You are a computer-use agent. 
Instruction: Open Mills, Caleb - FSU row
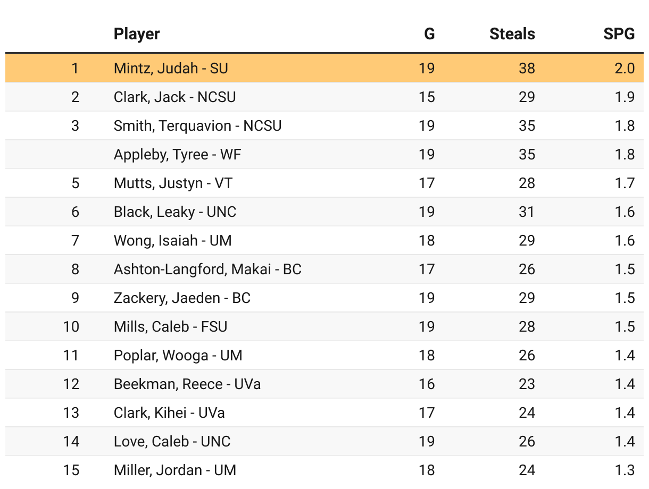pos(170,326)
